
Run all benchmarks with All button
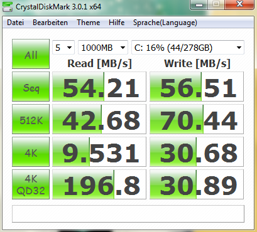[31, 54]
